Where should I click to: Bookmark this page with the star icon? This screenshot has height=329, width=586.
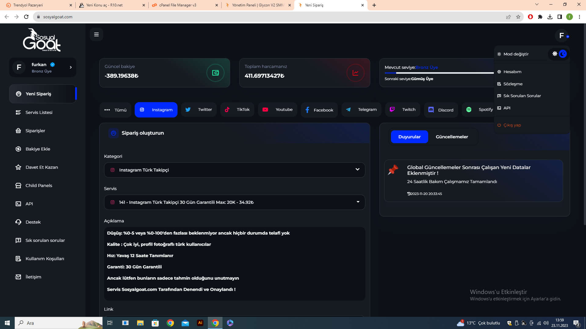[x=518, y=17]
